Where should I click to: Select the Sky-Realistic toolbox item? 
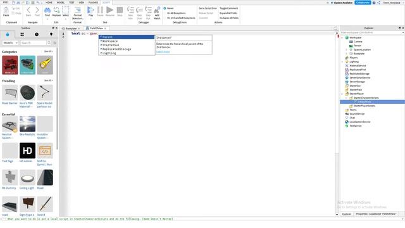tap(27, 126)
